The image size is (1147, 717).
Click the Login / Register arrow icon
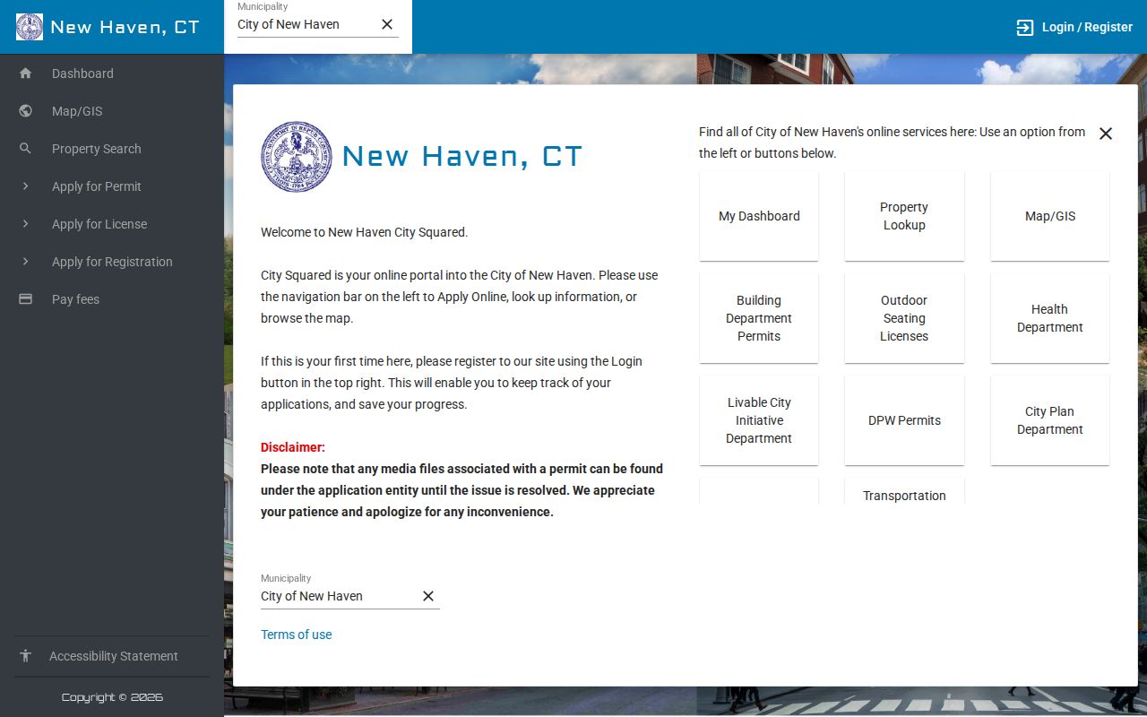tap(1024, 27)
